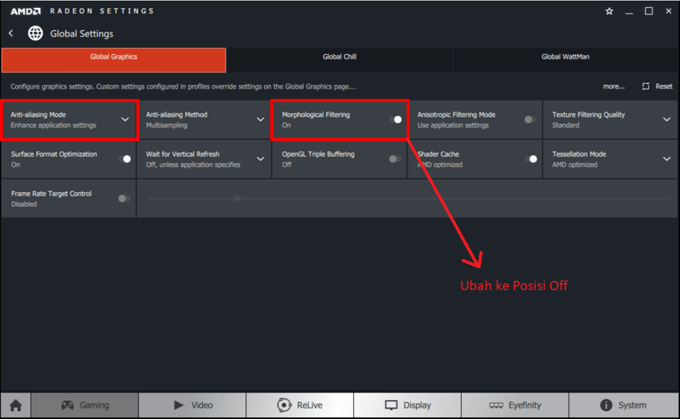Enable Frame Rate Target Control switch
Viewport: 680px width, 419px height.
[x=124, y=198]
